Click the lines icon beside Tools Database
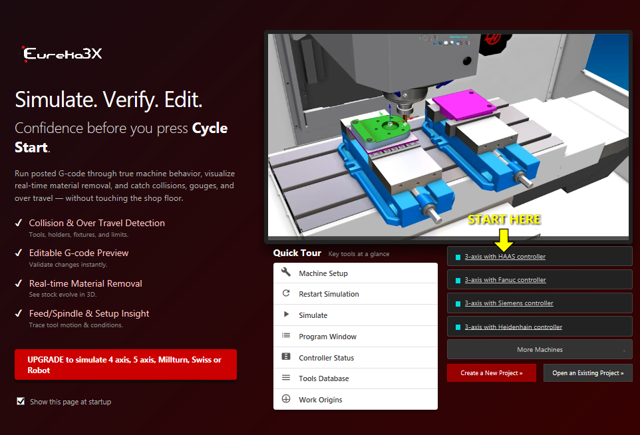 pos(286,378)
